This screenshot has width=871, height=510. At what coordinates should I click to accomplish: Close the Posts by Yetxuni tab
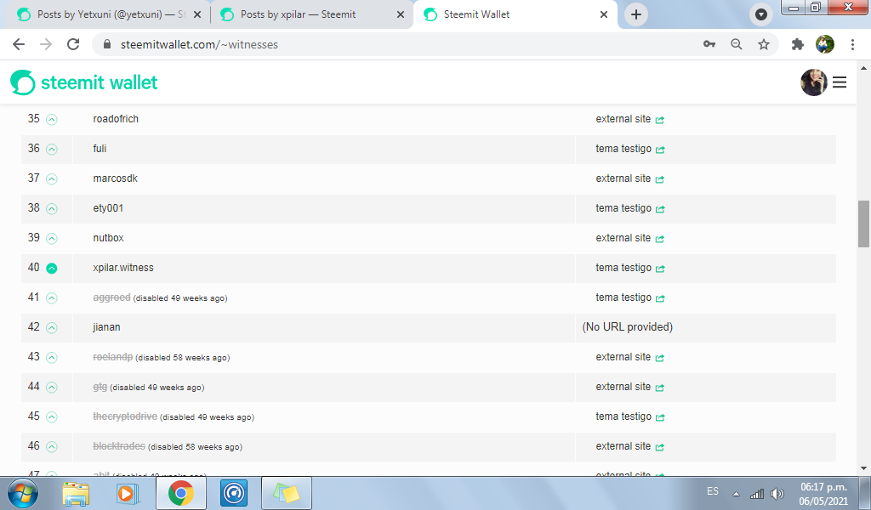[197, 15]
